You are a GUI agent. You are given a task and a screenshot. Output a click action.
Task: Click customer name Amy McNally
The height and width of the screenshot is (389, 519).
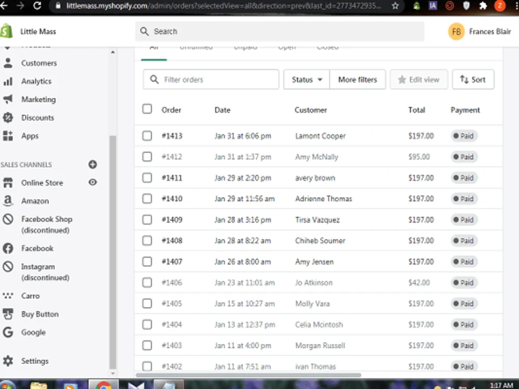pyautogui.click(x=317, y=157)
